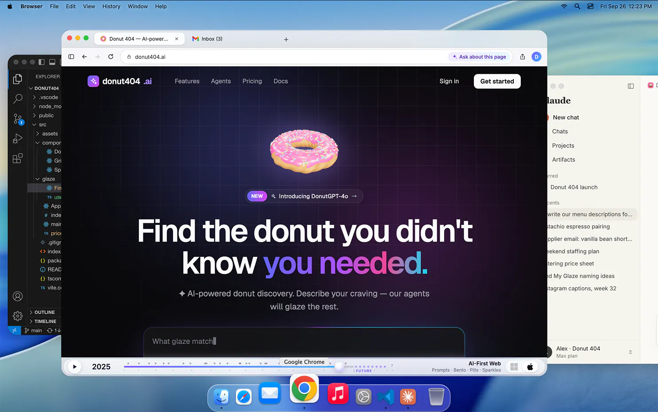Click the remote window icon in VS Code status bar
This screenshot has height=412, width=658.
[14, 330]
